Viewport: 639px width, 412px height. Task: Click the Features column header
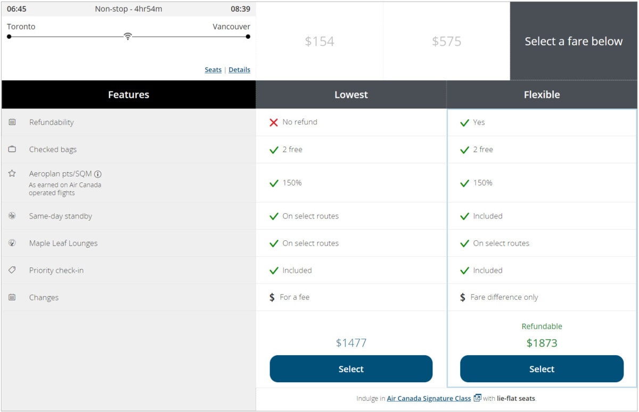click(x=128, y=95)
